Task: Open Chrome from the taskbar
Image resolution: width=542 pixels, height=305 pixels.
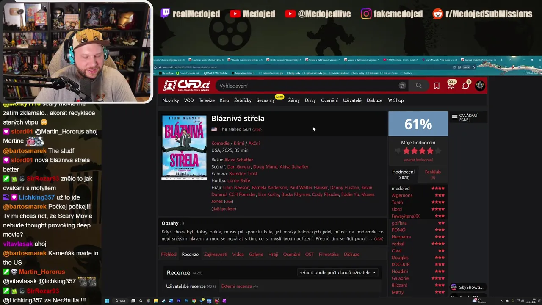Action: click(x=194, y=301)
